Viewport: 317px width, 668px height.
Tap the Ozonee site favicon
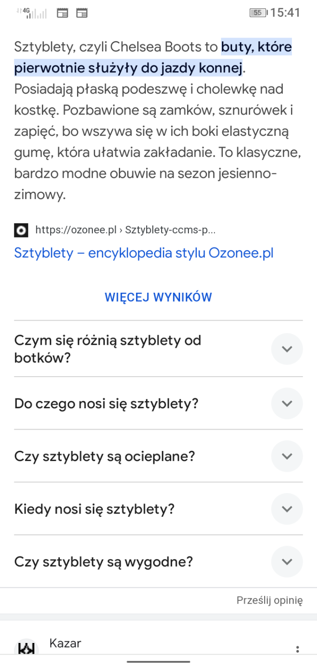click(x=21, y=230)
